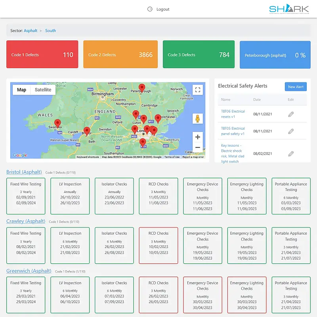Zoom out with the map minus icon
This screenshot has height=317, width=317.
(198, 147)
